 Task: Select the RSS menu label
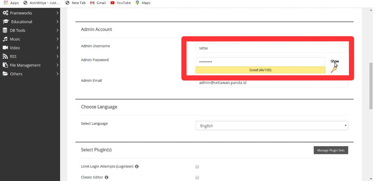13,56
